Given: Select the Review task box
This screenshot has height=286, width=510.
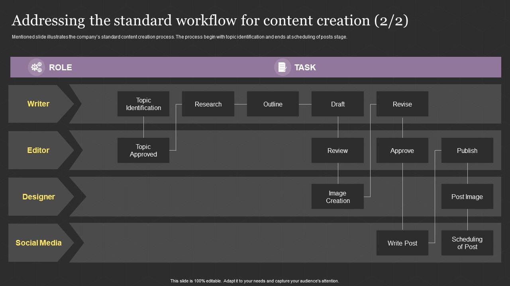Looking at the screenshot, I should pos(337,151).
